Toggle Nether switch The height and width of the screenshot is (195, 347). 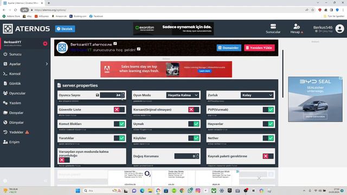pyautogui.click(x=268, y=138)
